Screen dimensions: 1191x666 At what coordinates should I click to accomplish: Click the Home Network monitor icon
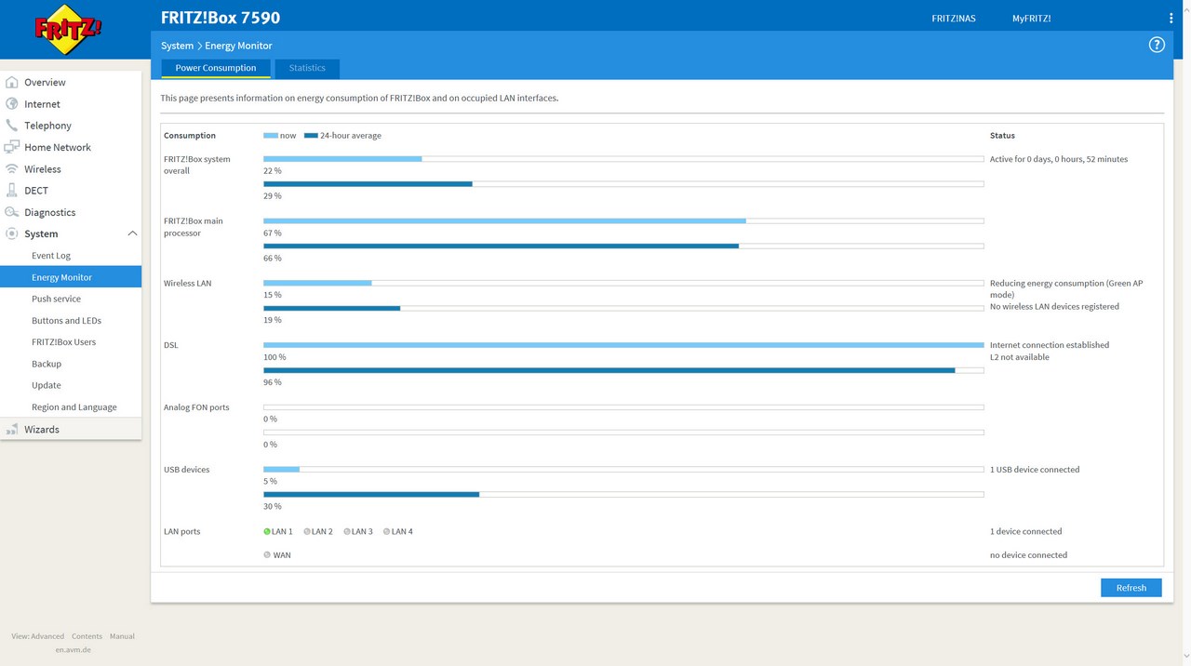pos(12,147)
